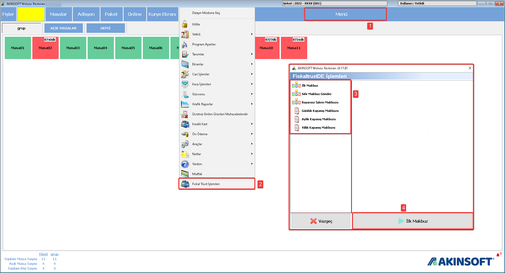
Task: Click the yellow color tab
Action: click(x=31, y=14)
